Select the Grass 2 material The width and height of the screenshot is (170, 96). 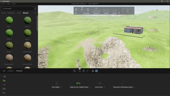tap(27, 20)
